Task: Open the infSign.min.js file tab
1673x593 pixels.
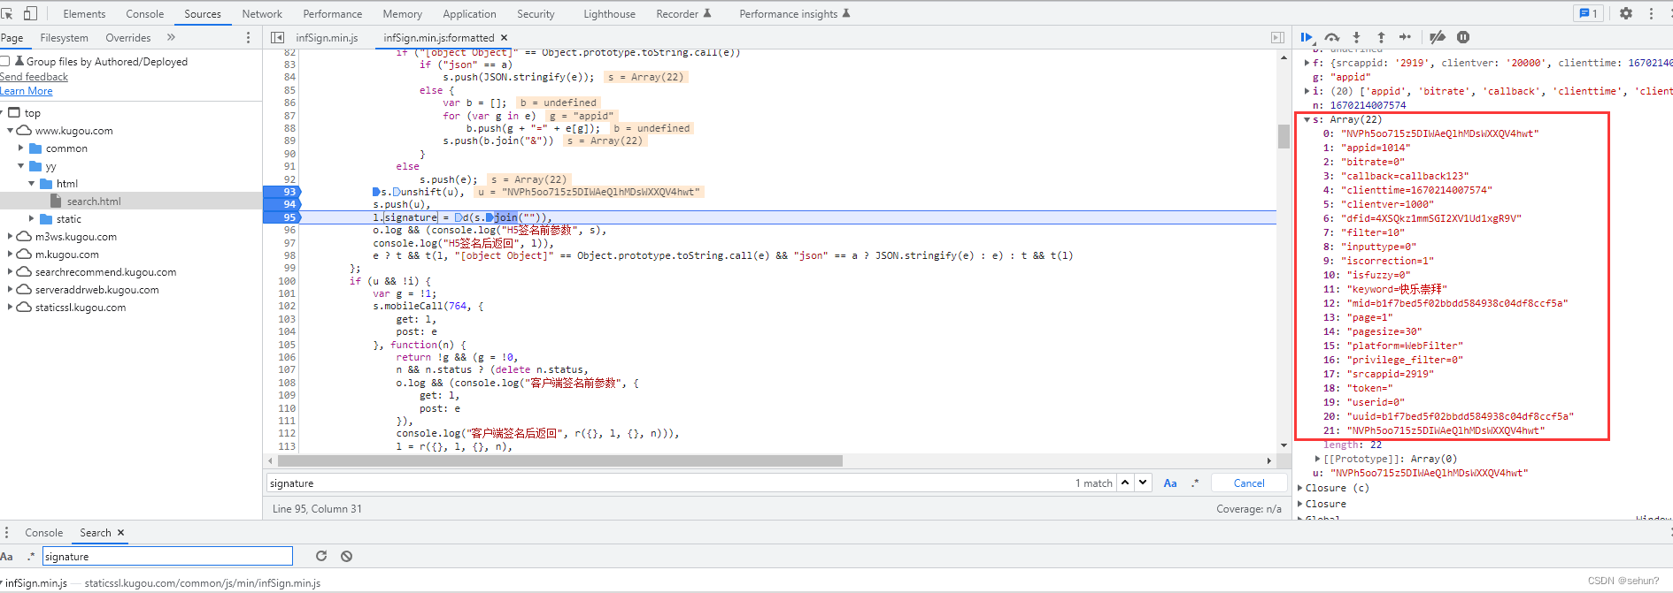Action: click(x=327, y=38)
